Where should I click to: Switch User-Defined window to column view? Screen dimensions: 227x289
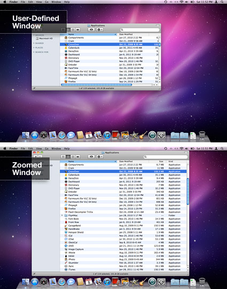pyautogui.click(x=73, y=29)
